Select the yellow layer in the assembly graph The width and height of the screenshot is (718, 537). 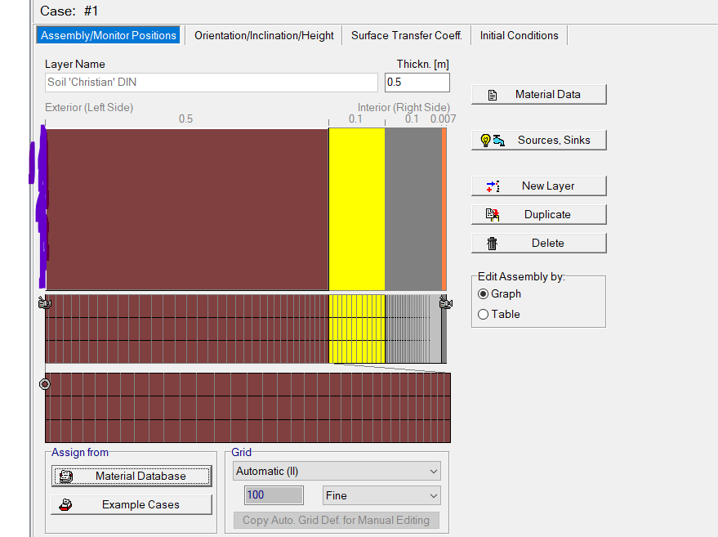[356, 208]
